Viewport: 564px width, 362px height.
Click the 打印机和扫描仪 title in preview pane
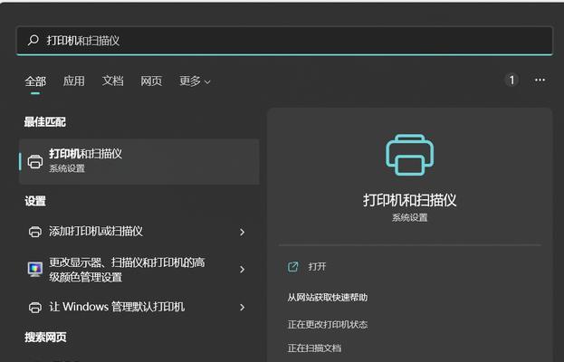[x=410, y=200]
